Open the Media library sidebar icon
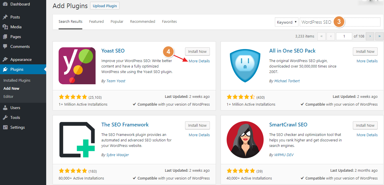This screenshot has height=185, width=384. point(5,27)
